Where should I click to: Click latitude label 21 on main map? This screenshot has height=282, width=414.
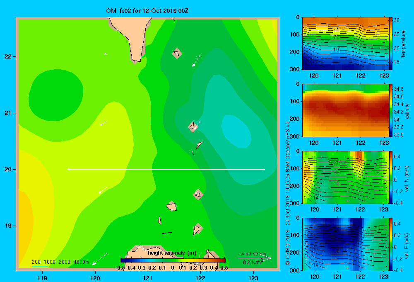coord(8,113)
